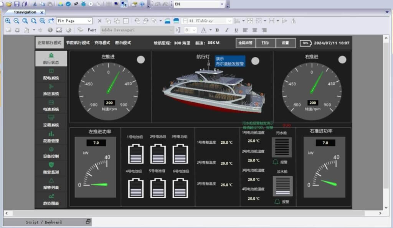Click the open folder icon

9,4
